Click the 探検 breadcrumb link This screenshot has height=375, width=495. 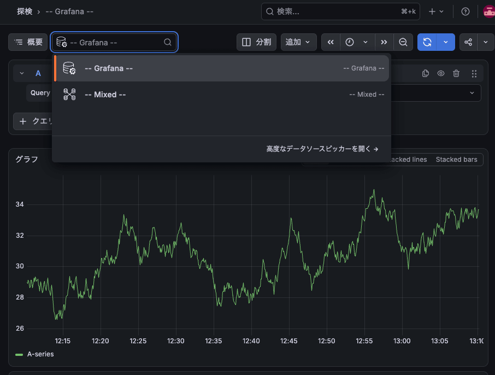[x=25, y=11]
